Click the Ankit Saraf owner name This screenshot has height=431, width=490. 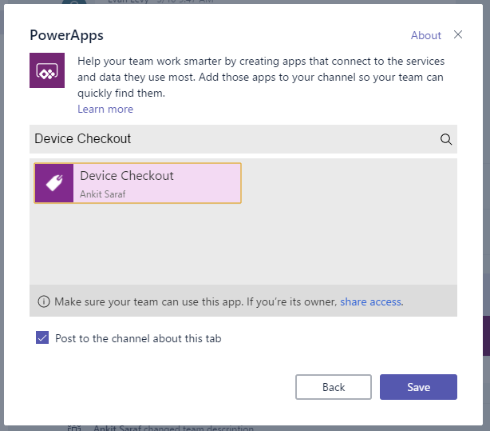click(103, 194)
